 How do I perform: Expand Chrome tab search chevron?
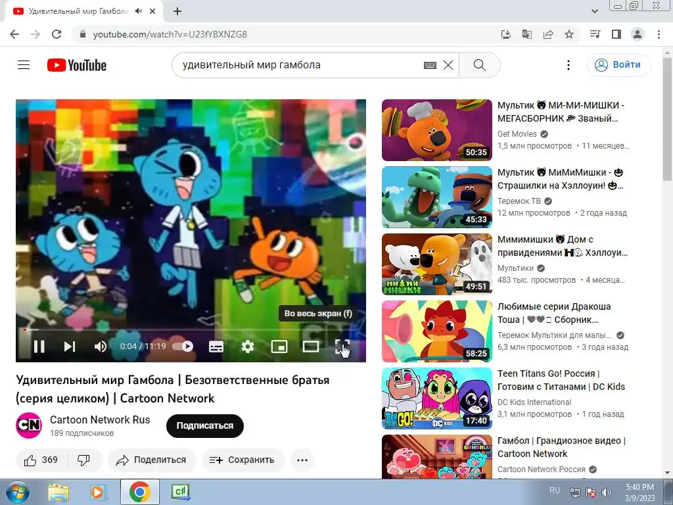tap(594, 12)
